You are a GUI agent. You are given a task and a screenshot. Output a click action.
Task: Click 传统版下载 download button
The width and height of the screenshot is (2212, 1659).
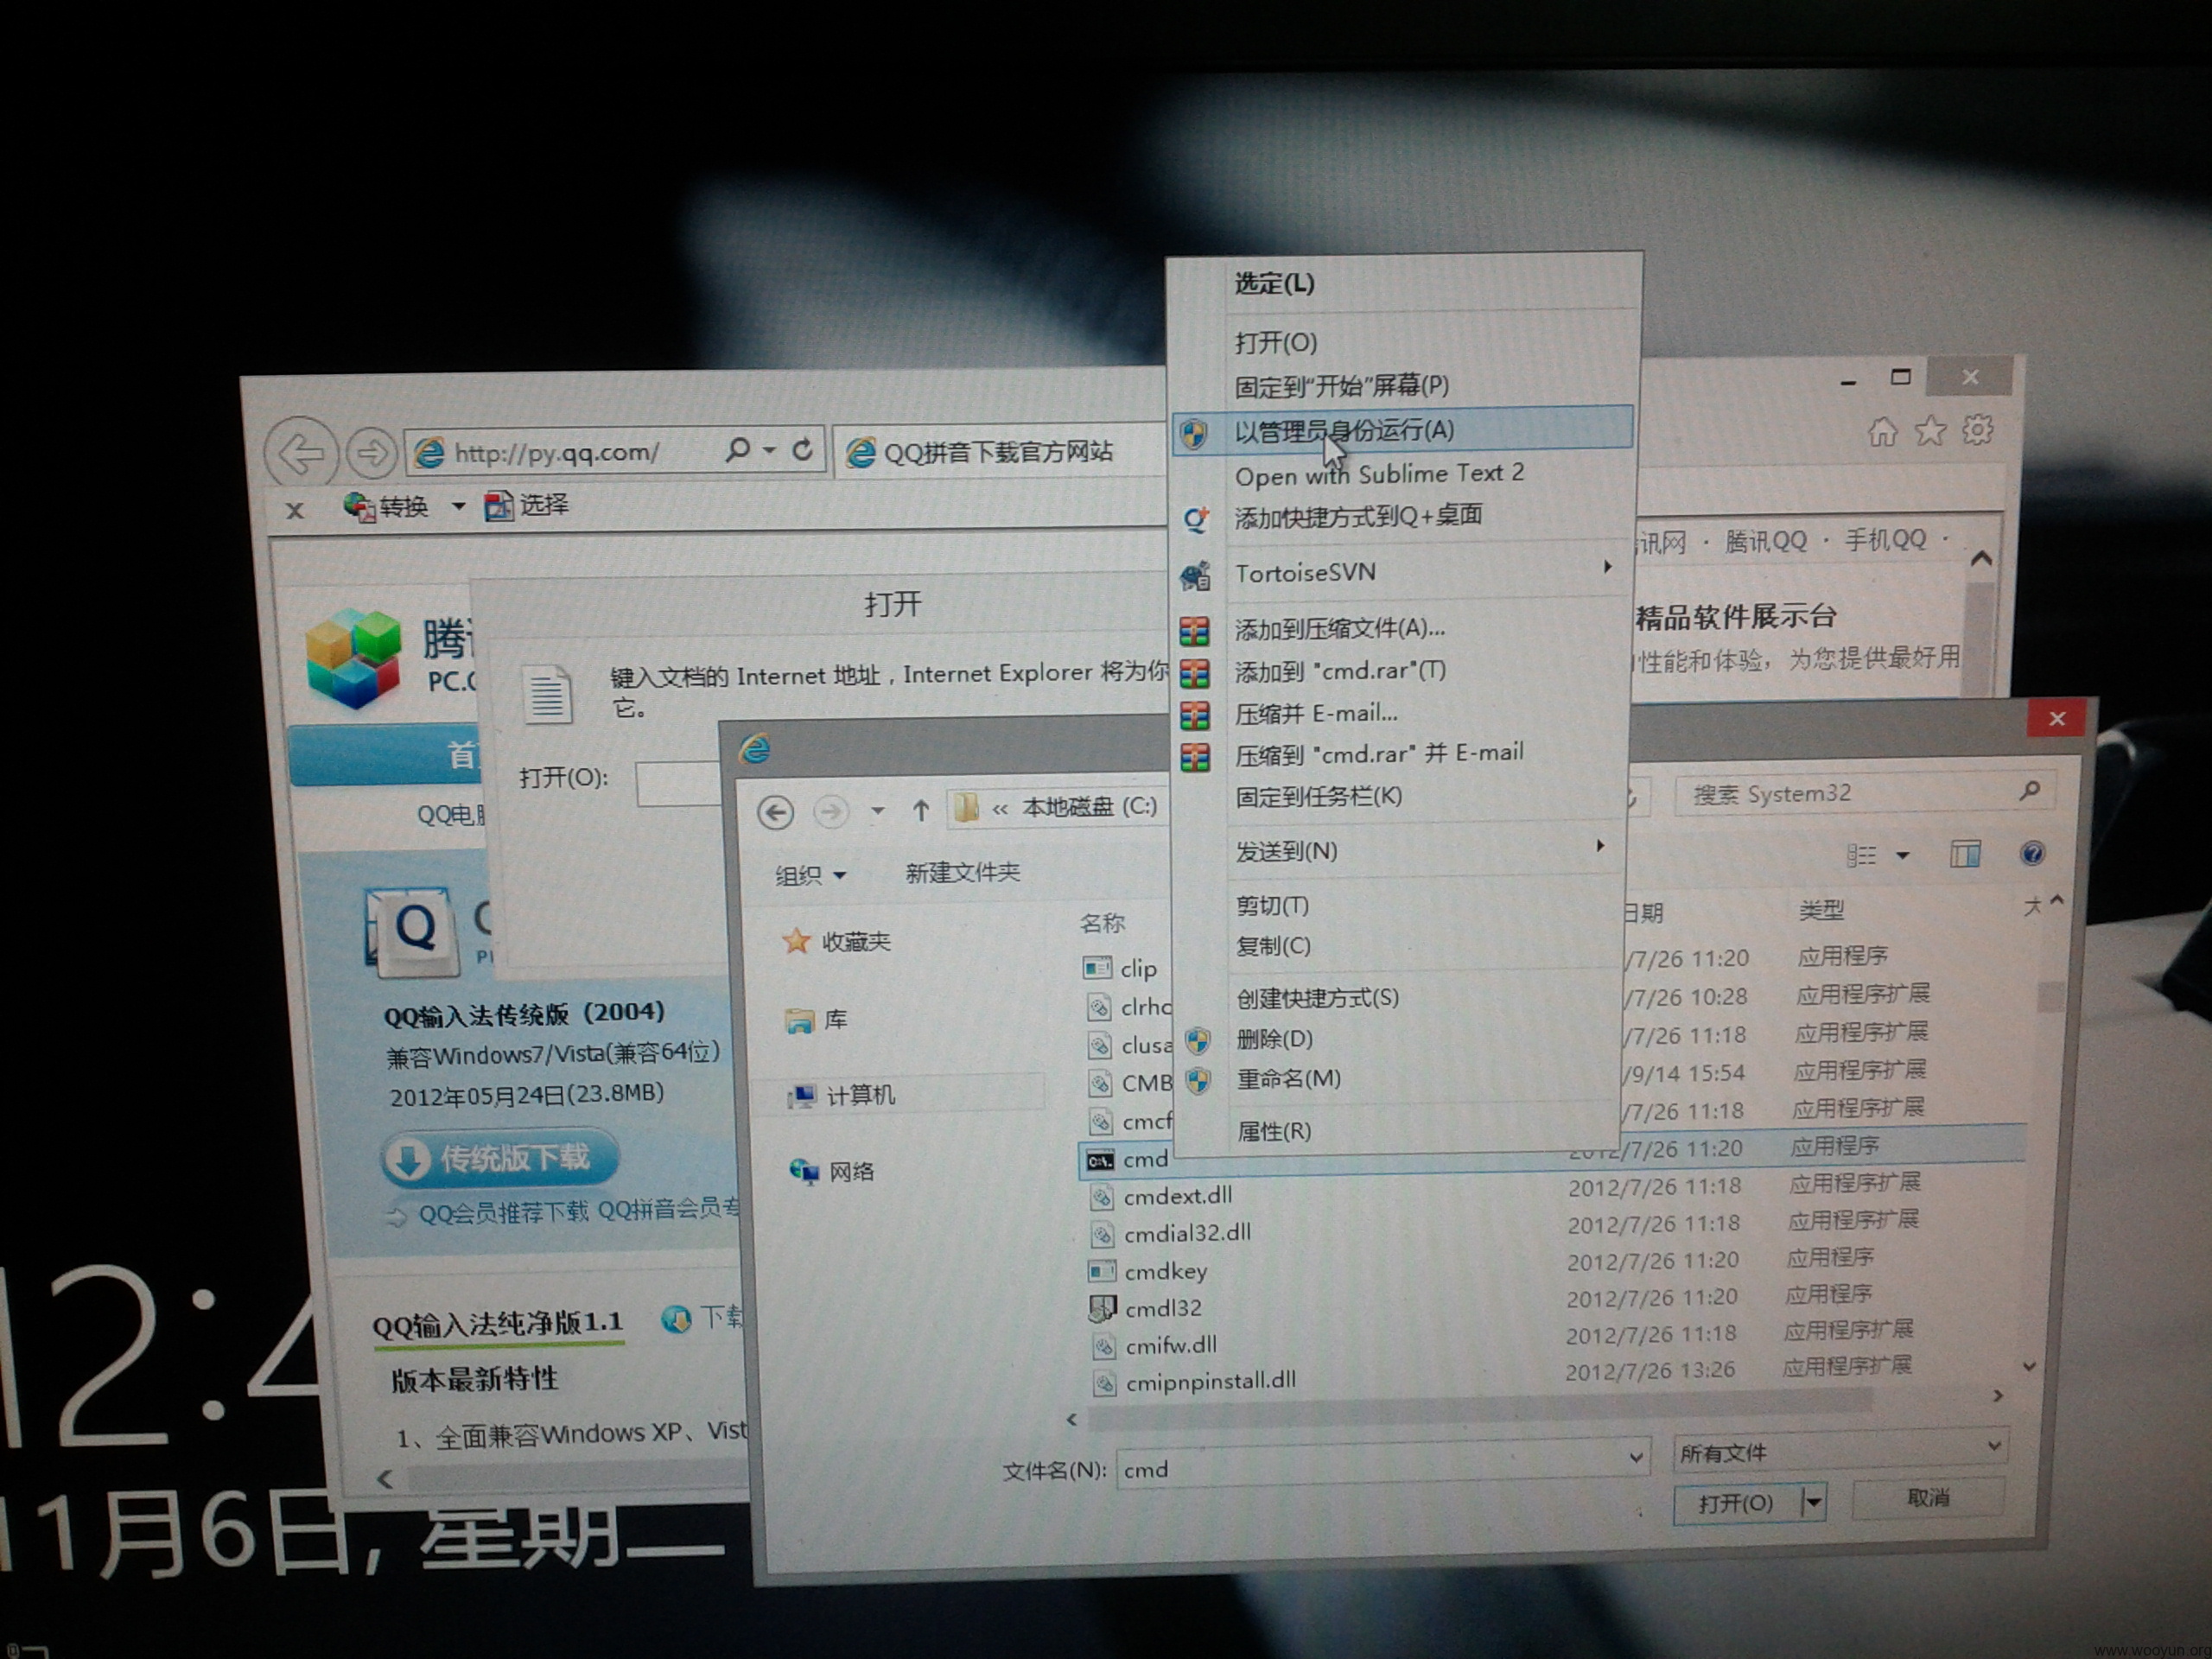pos(499,1160)
